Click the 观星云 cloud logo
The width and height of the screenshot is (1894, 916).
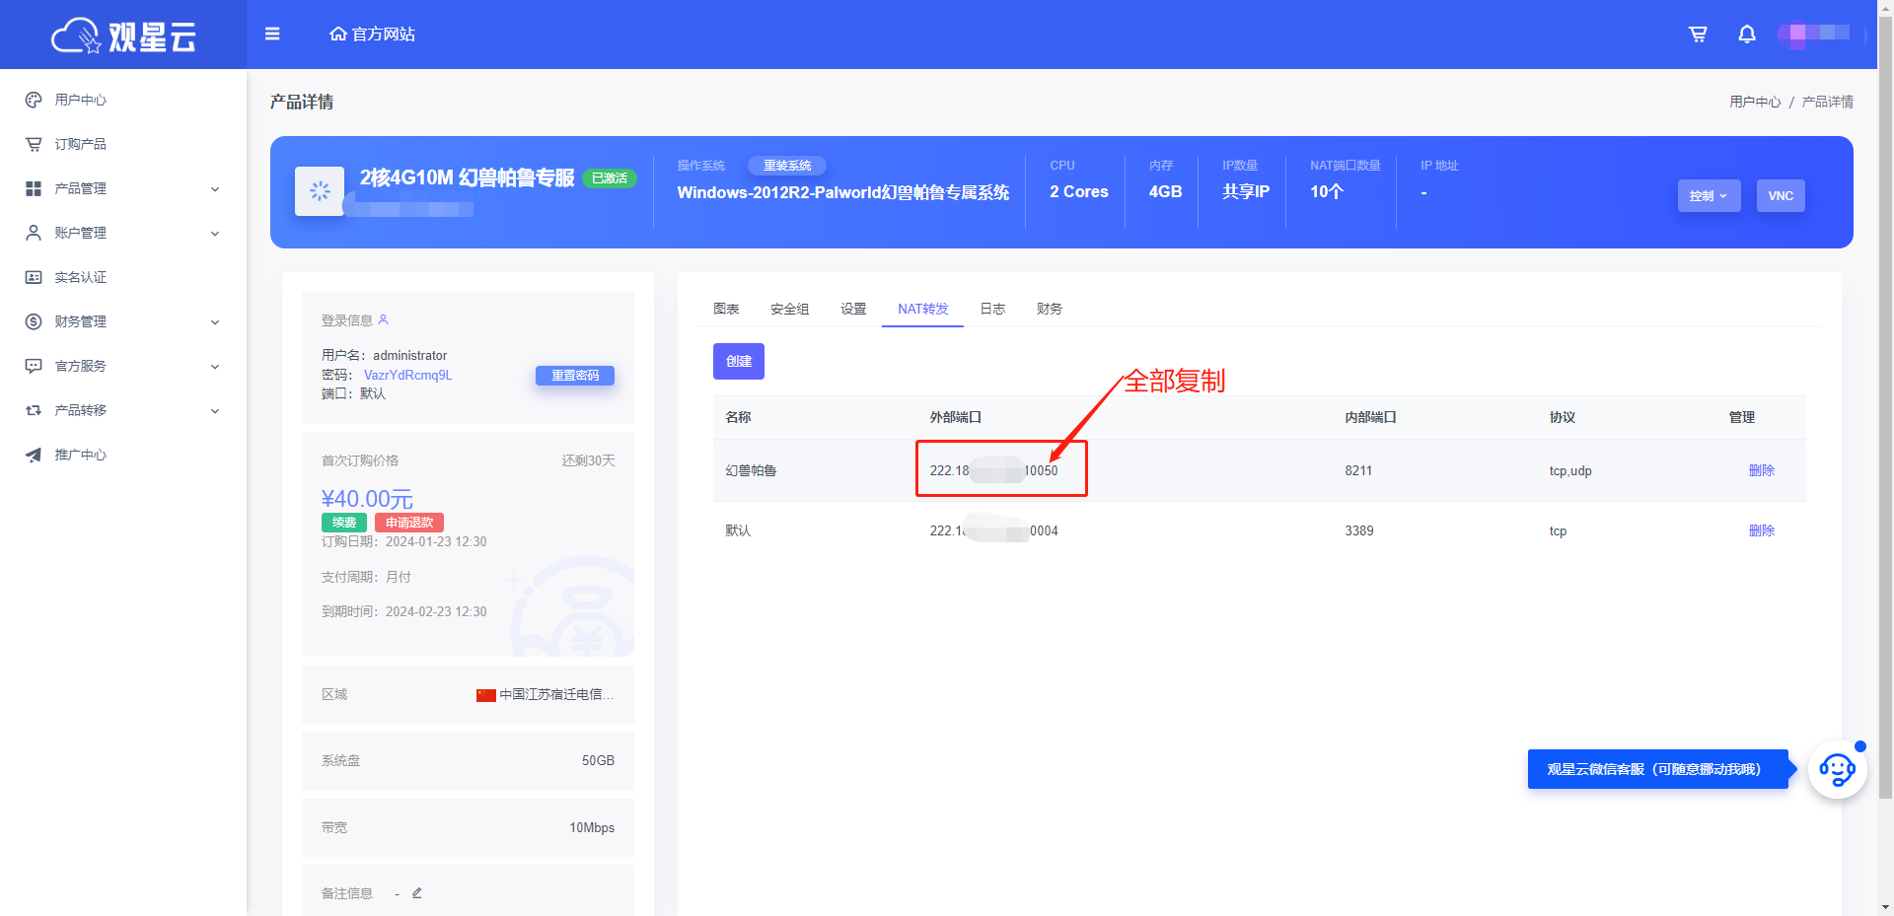point(123,35)
